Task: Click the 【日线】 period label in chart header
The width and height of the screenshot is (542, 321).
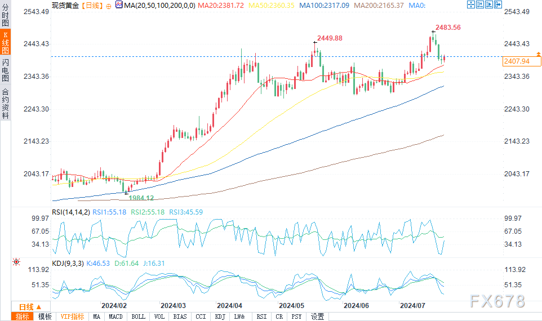Action: pyautogui.click(x=91, y=6)
